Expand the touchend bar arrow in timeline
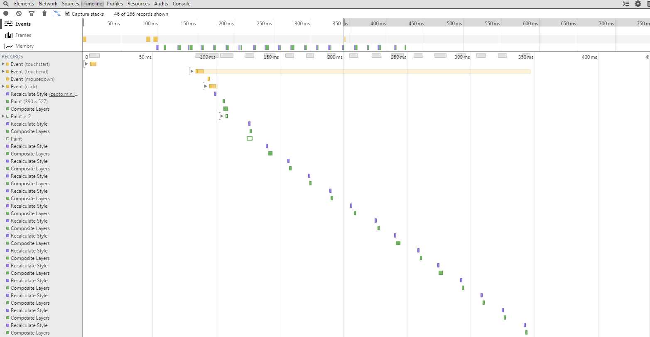The image size is (650, 337). coord(192,71)
